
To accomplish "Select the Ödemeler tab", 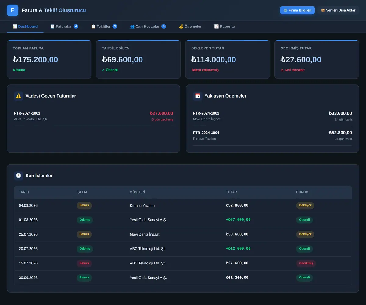I will [190, 27].
